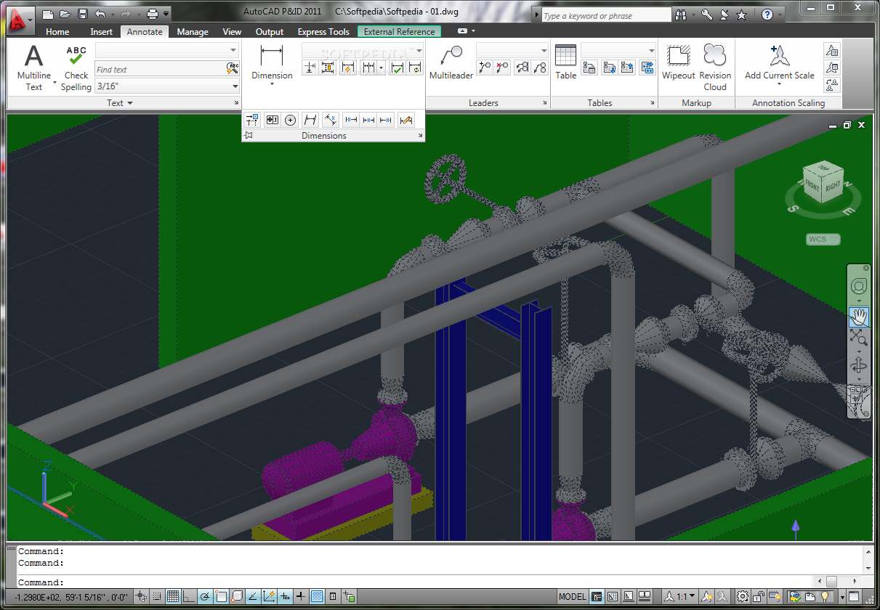This screenshot has height=610, width=880.
Task: Toggle the MODEL space button
Action: tap(572, 597)
